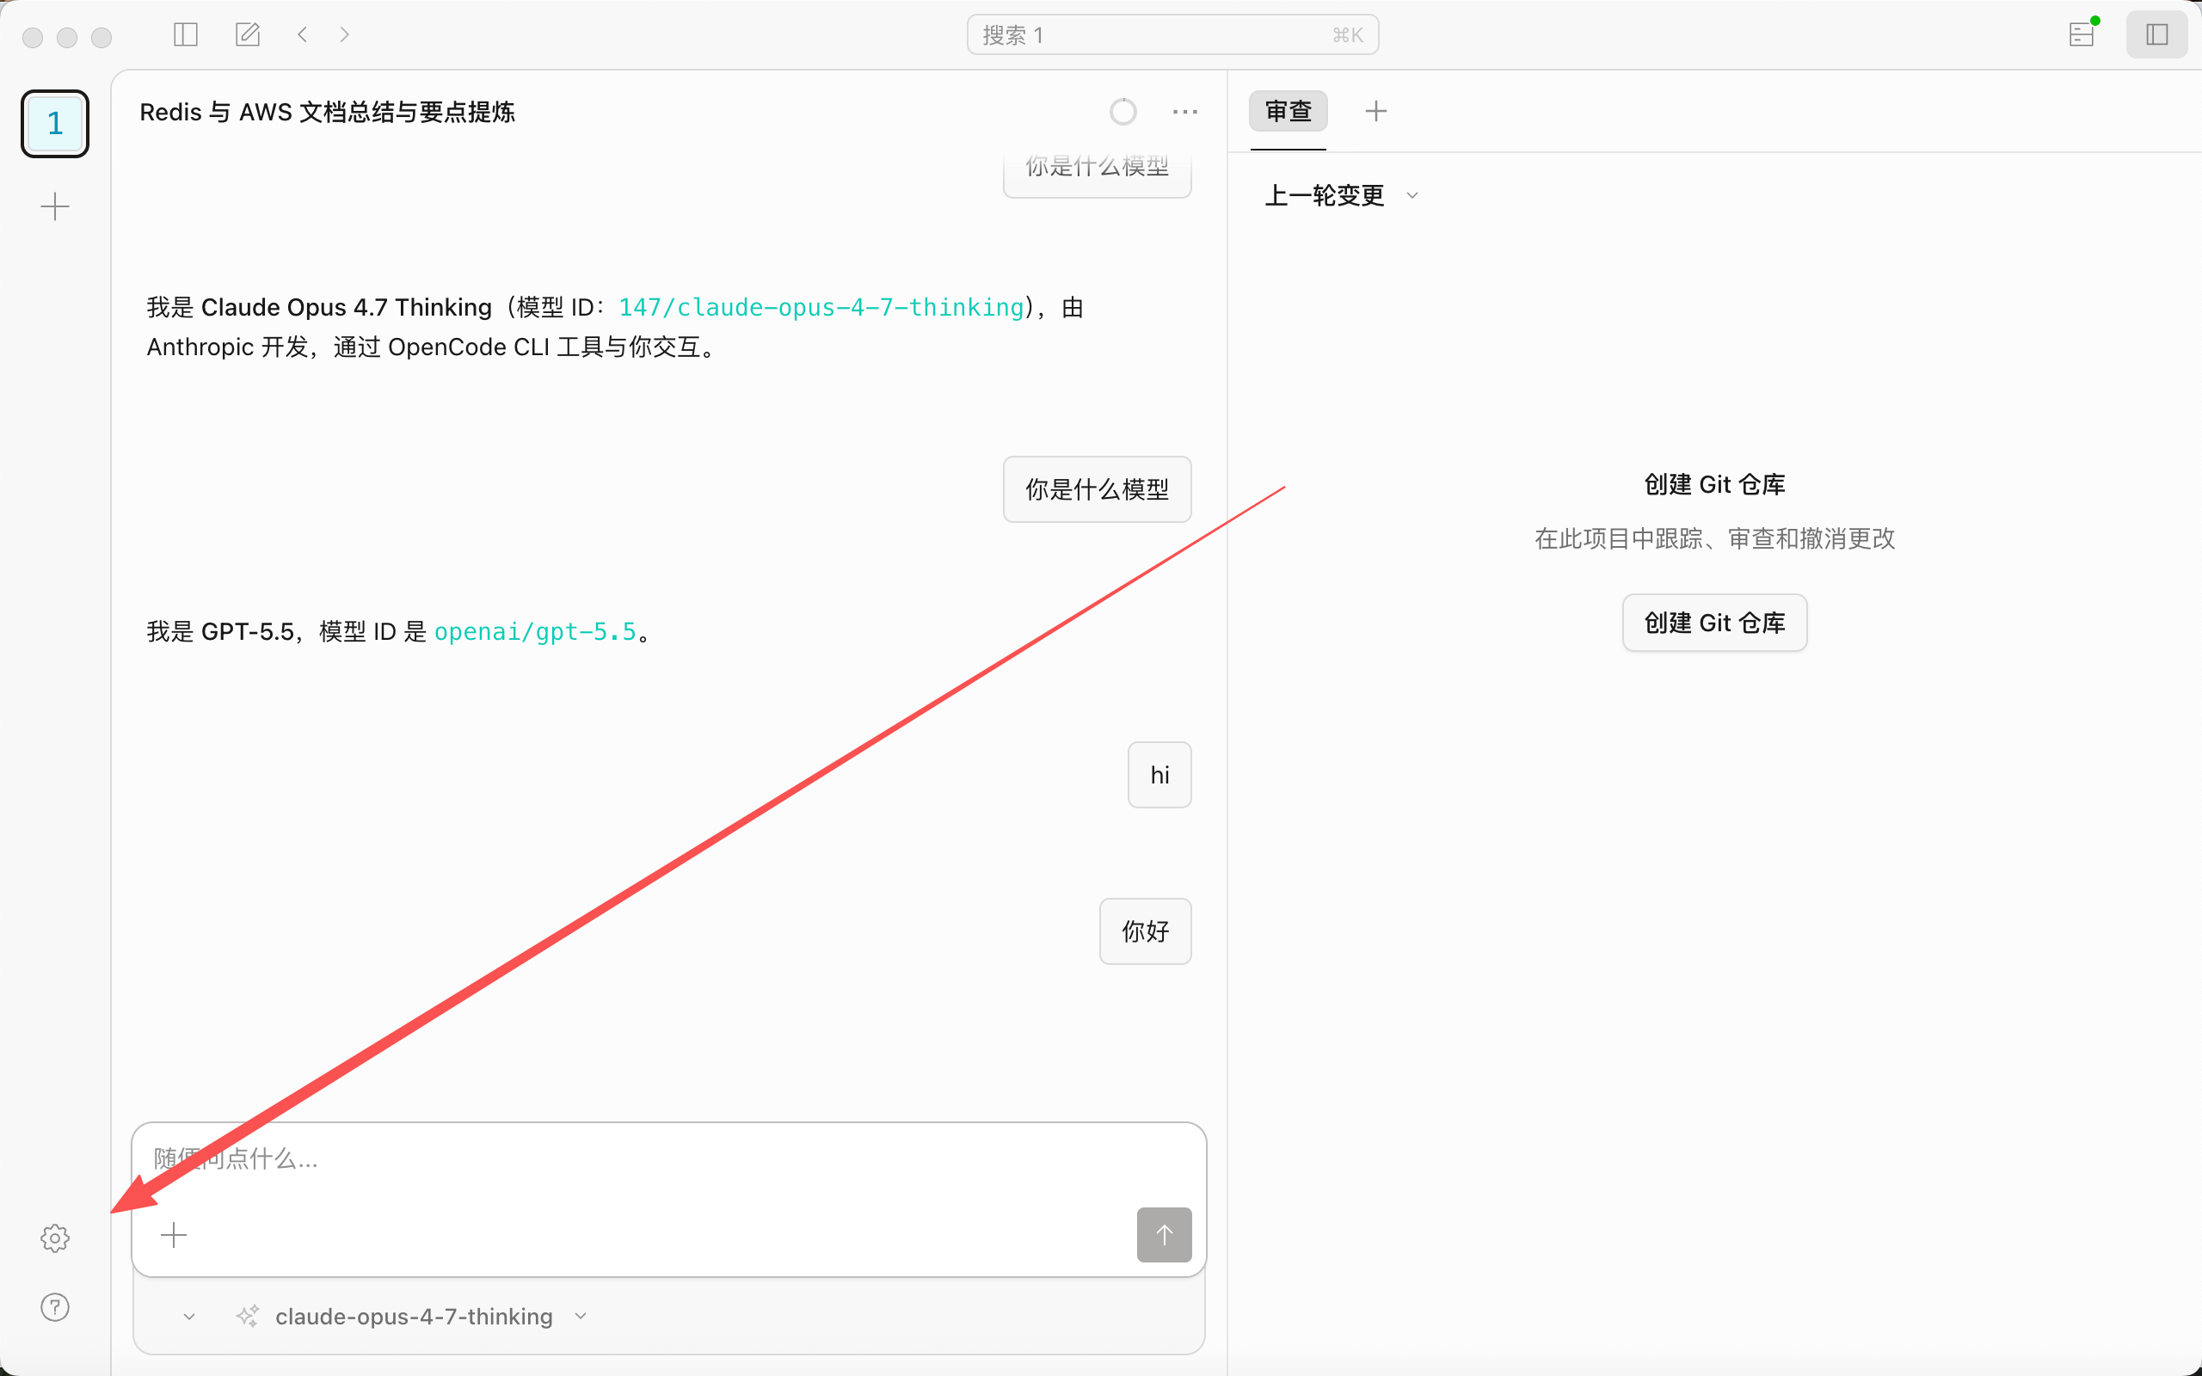This screenshot has width=2202, height=1376.
Task: Click the circular progress indicator in header
Action: (x=1123, y=112)
